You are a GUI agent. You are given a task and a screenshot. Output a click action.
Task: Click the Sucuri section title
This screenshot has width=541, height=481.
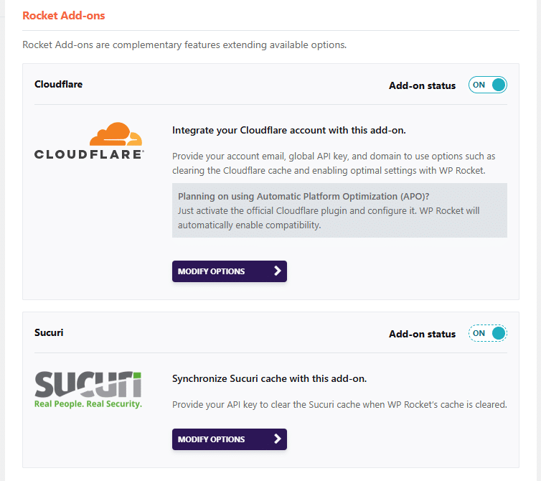point(49,332)
